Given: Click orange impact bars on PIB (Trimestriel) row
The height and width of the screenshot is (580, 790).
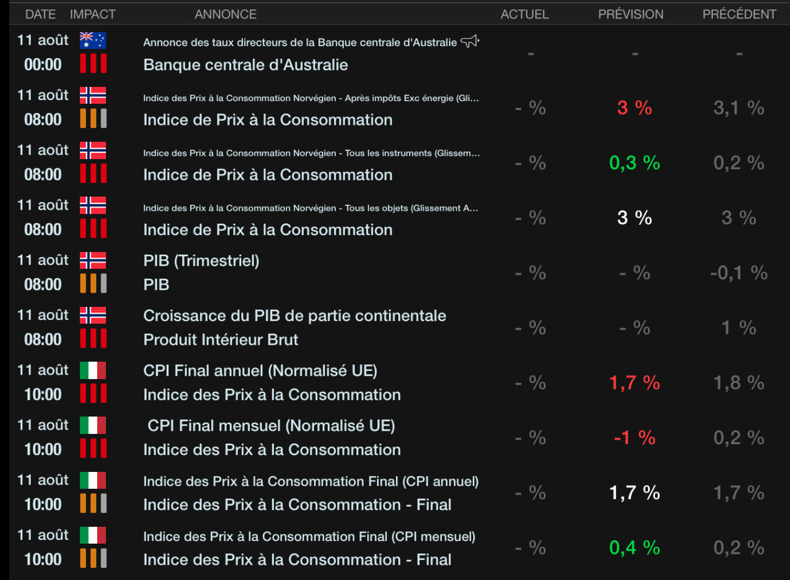Looking at the screenshot, I should click(x=93, y=283).
